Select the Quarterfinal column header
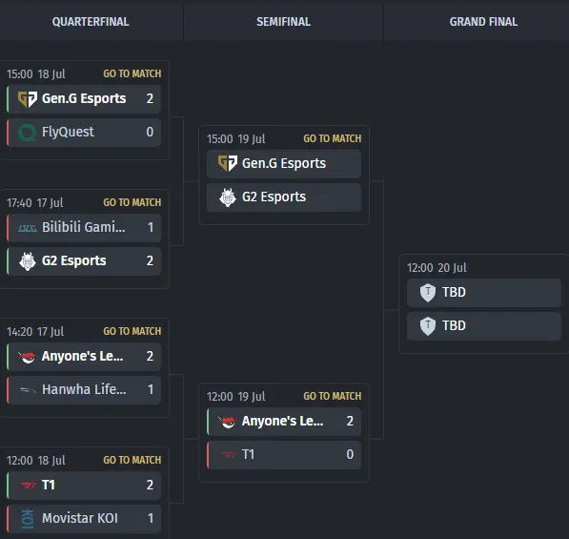The width and height of the screenshot is (569, 539). pyautogui.click(x=91, y=22)
